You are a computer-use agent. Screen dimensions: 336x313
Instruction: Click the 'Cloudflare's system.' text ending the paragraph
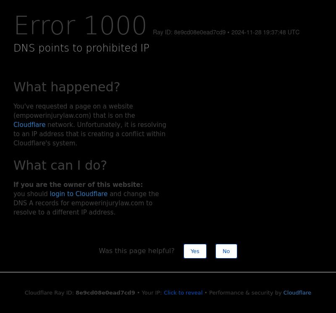pyautogui.click(x=45, y=143)
